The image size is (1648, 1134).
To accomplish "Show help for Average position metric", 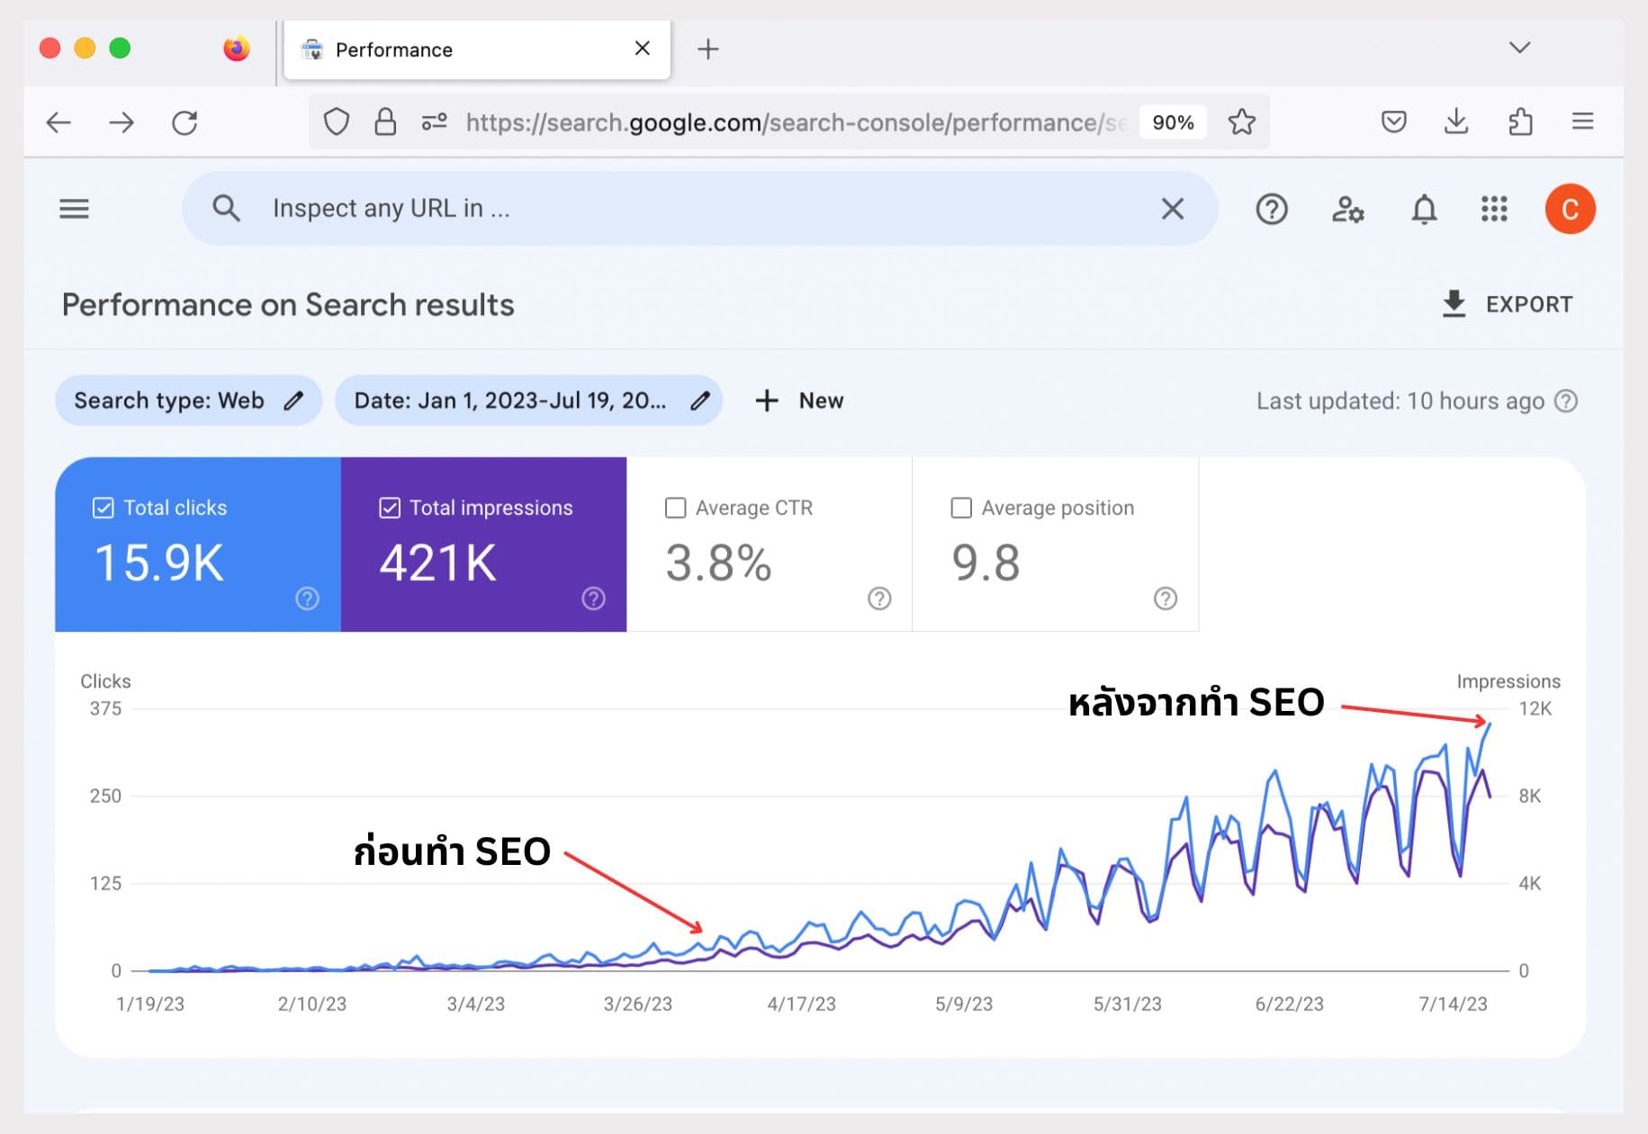I will click(1166, 598).
